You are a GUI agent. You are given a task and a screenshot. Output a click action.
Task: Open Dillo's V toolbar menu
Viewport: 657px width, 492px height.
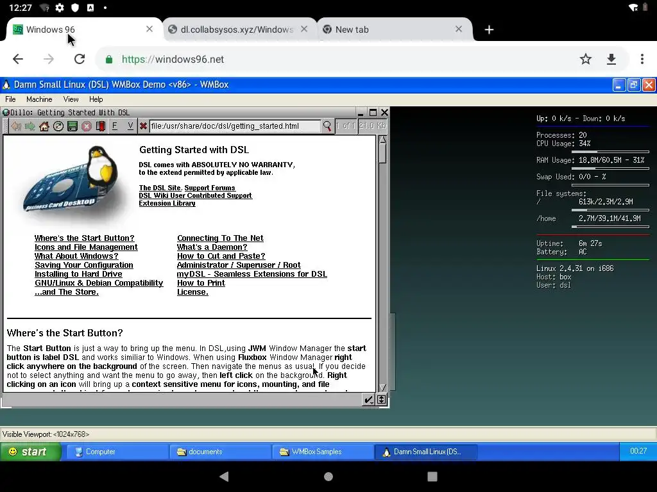click(x=130, y=126)
